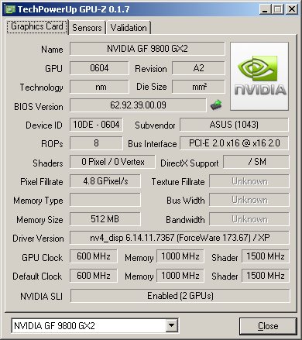Click the GPU field showing 0604
The height and width of the screenshot is (340, 302).
99,68
